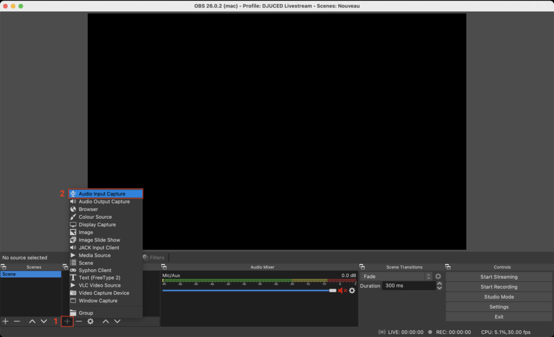Move the source down with arrow icon
Viewport: 554px width, 337px height.
(x=117, y=321)
